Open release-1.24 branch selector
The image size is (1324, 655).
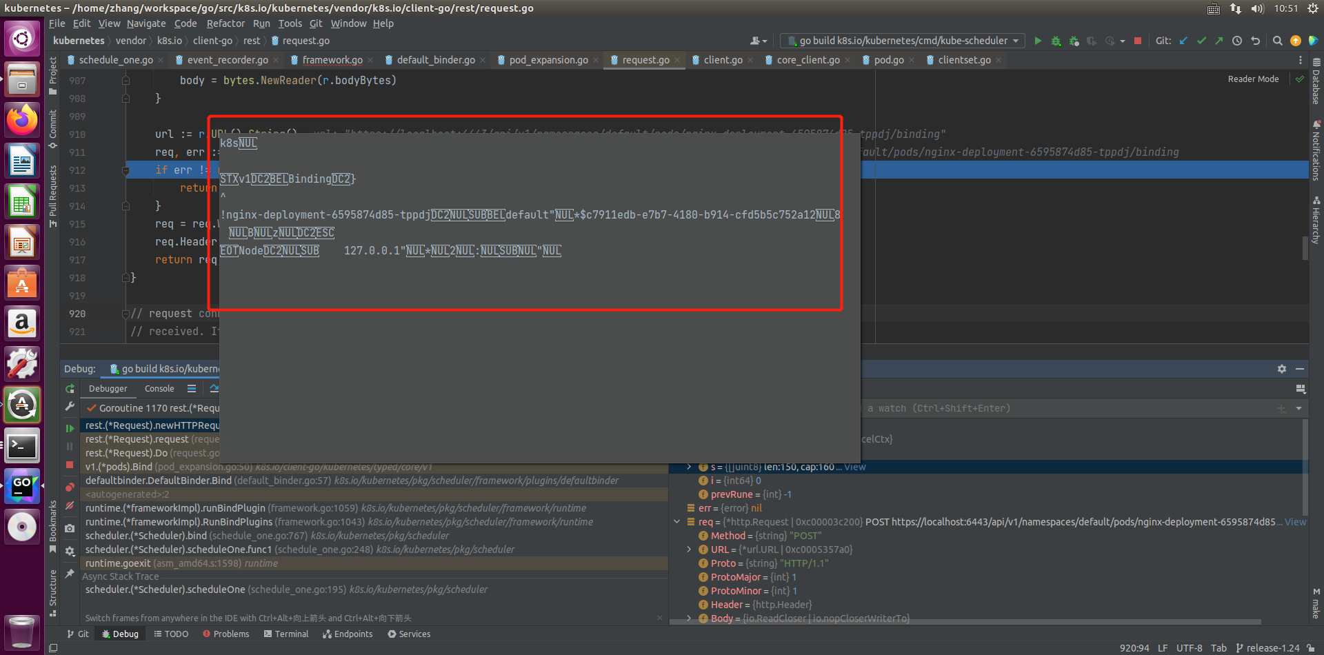point(1267,648)
